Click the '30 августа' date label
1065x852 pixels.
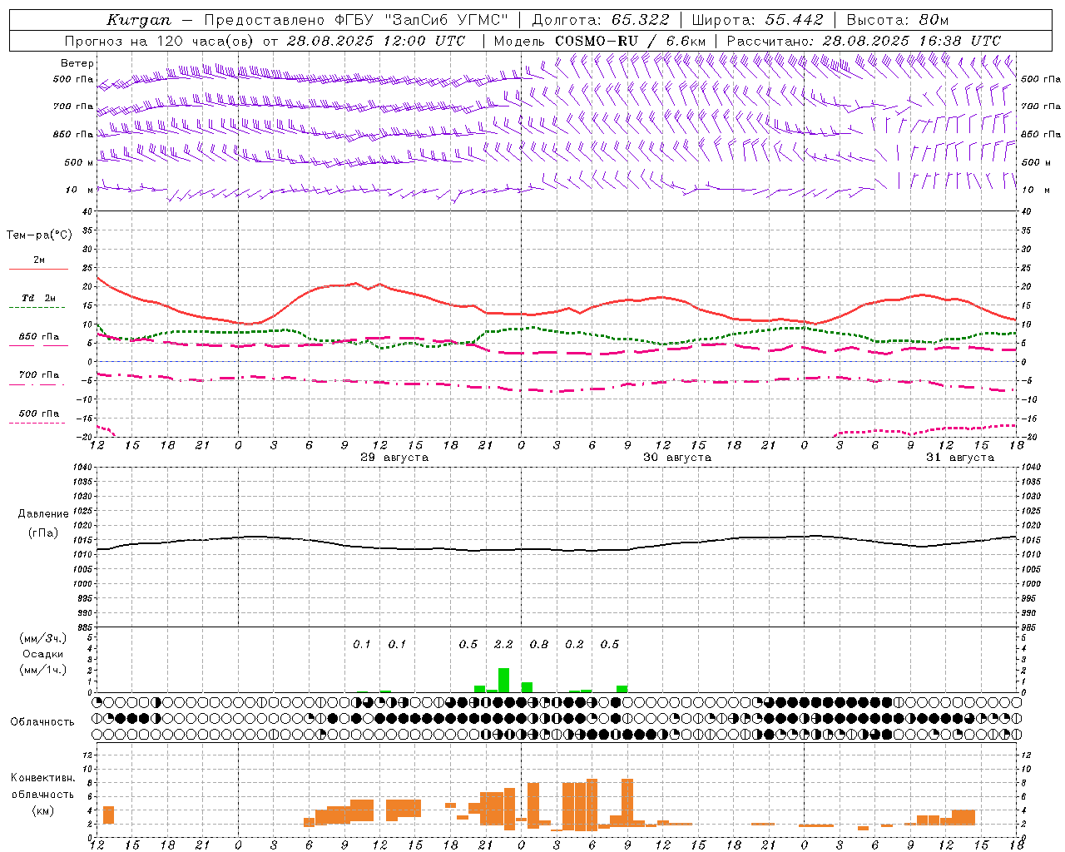tap(677, 458)
